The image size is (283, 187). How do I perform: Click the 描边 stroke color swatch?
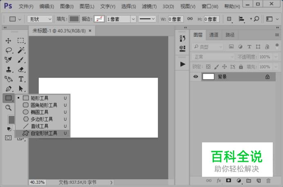coord(99,19)
